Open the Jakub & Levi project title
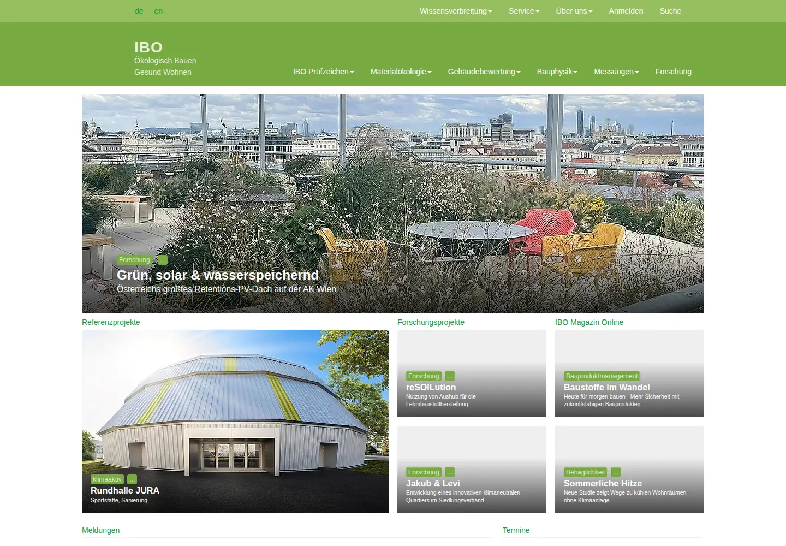This screenshot has width=786, height=546. [433, 483]
